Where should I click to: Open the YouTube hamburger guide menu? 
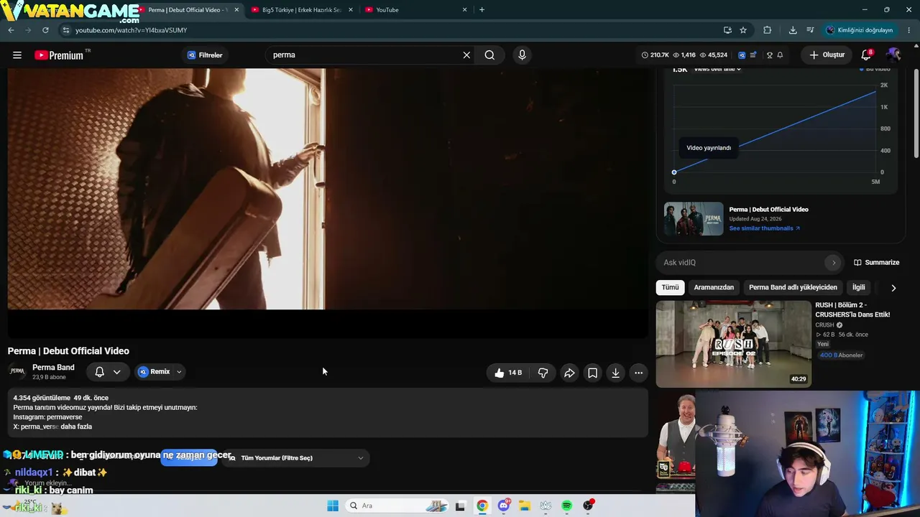[17, 55]
